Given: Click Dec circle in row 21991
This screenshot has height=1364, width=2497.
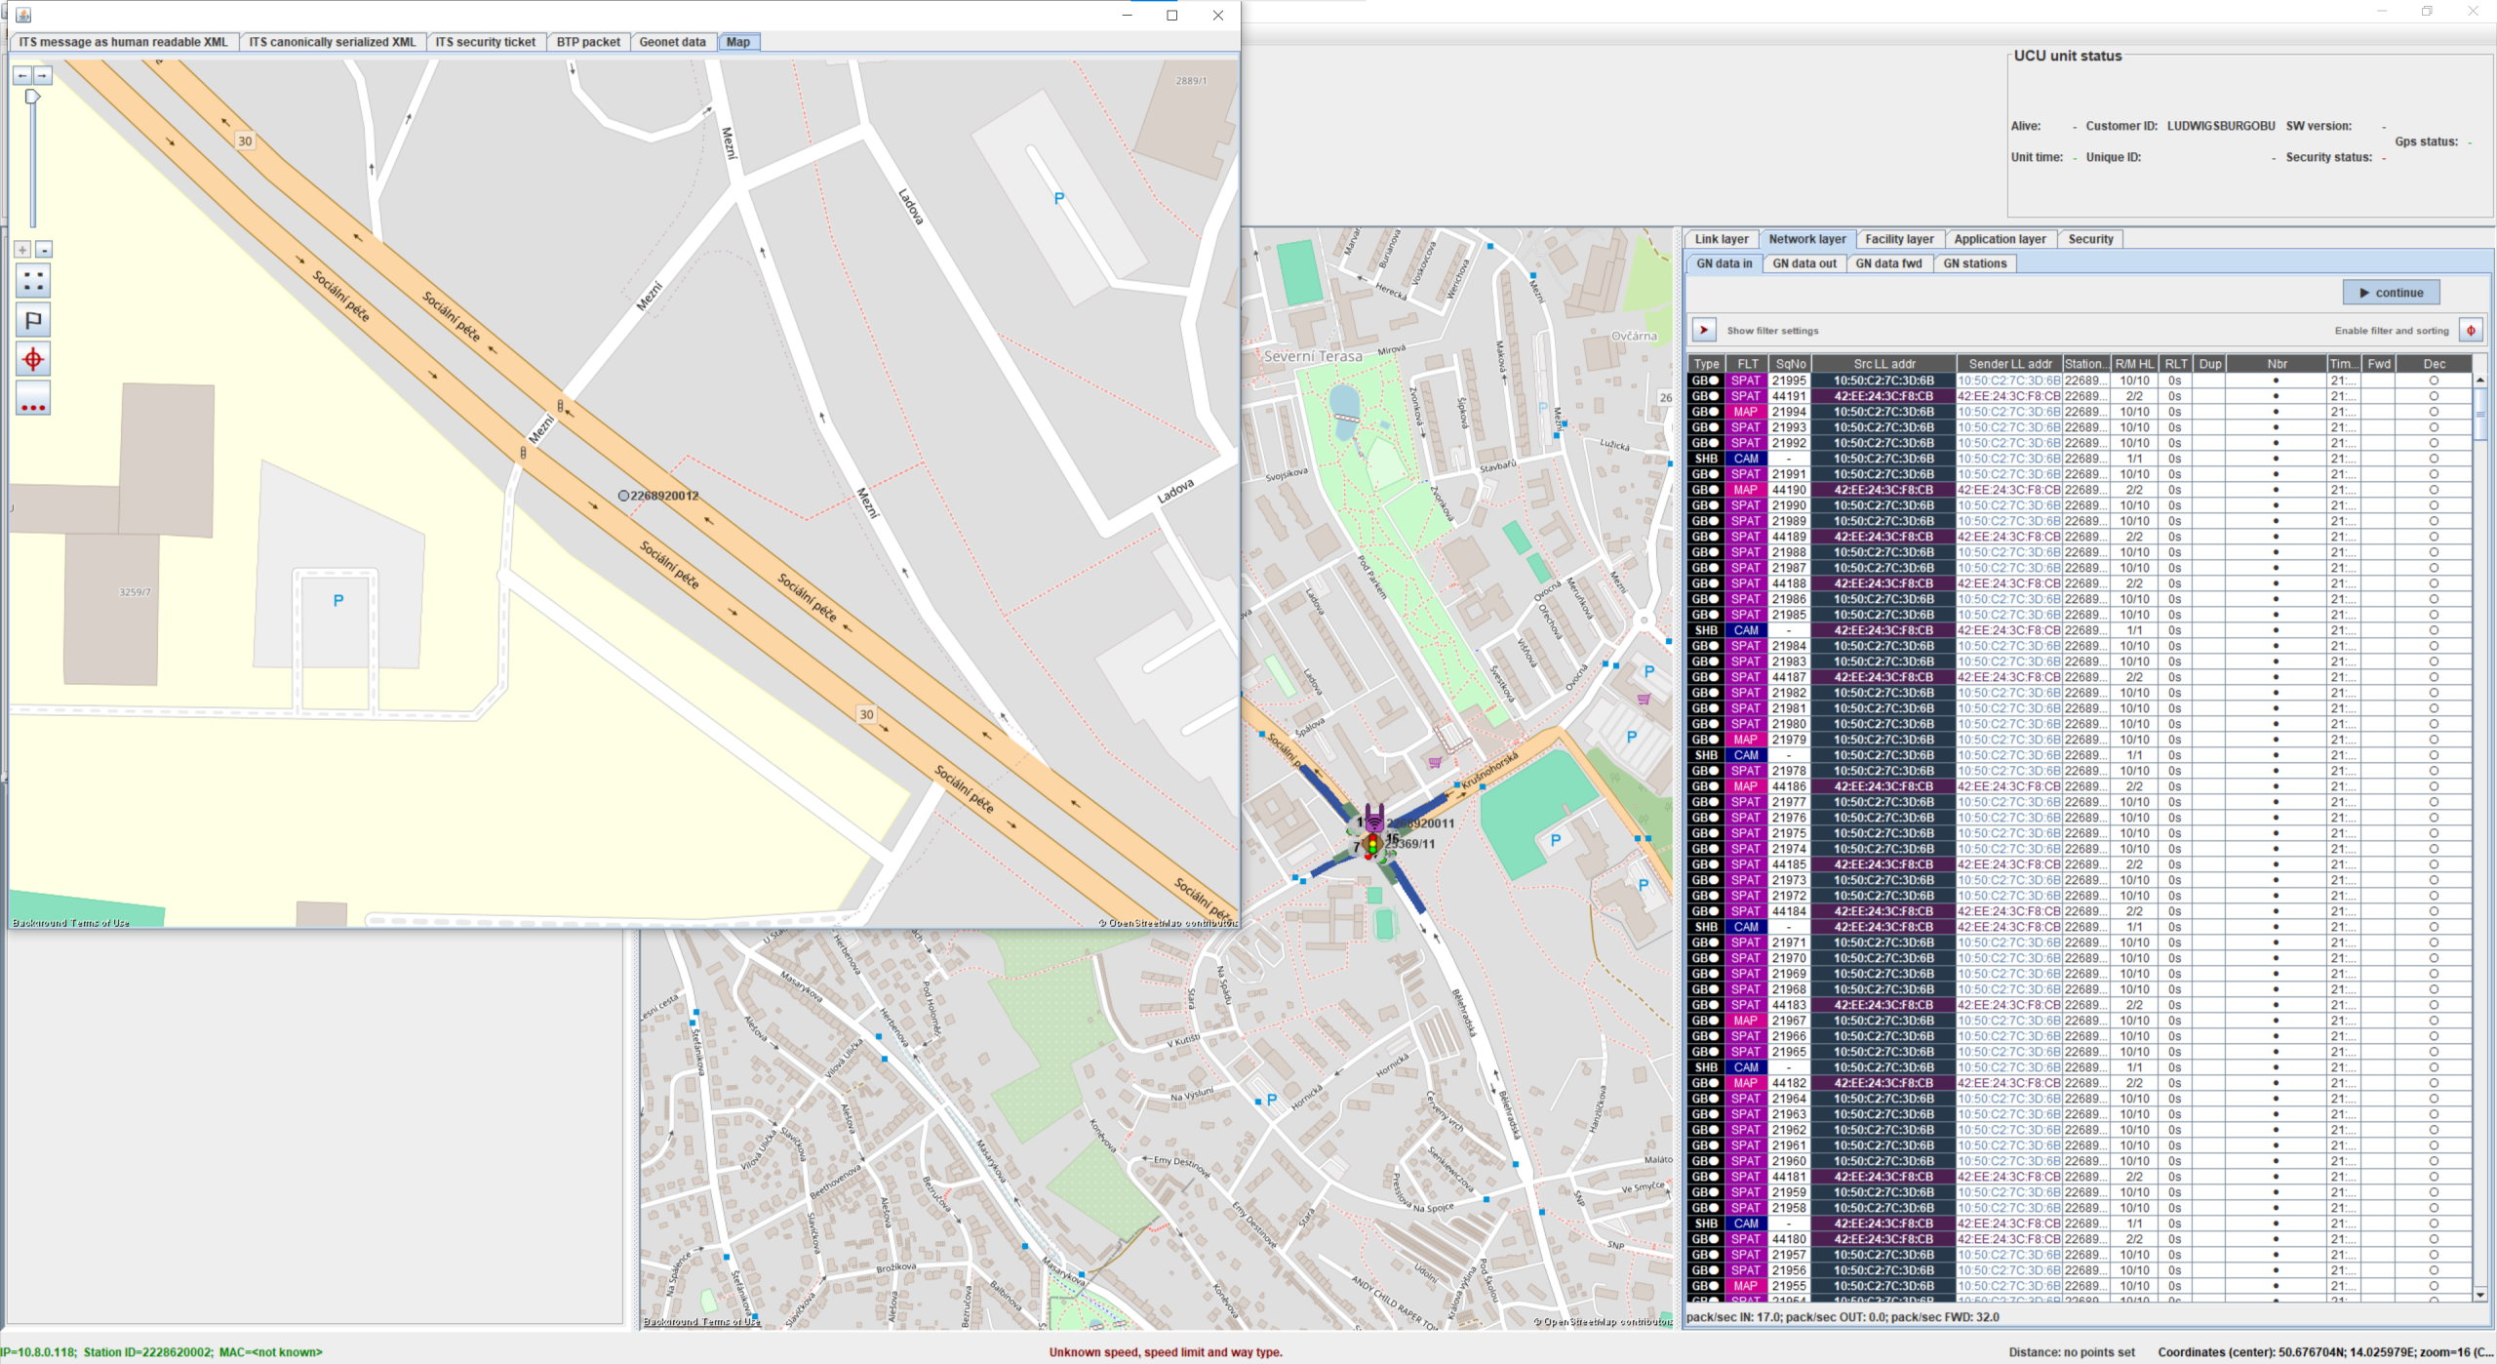Looking at the screenshot, I should tap(2434, 474).
